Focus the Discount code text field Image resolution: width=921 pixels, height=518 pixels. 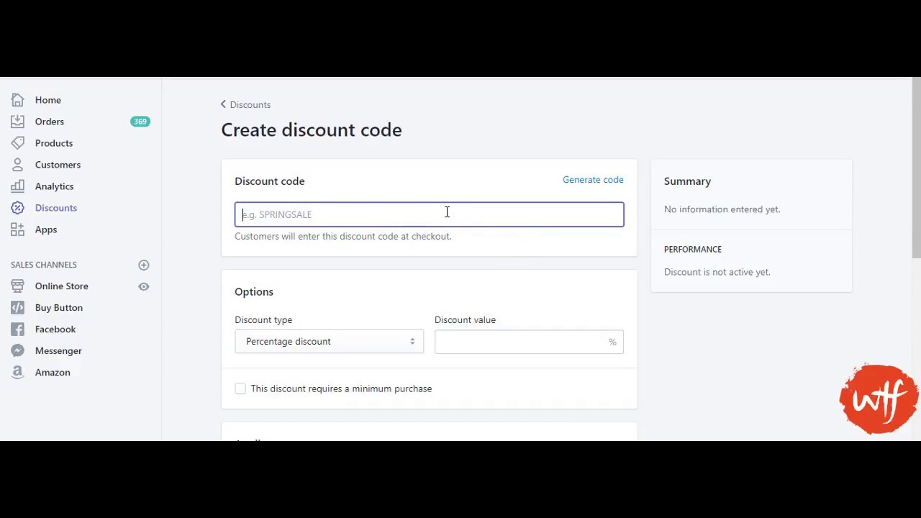coord(429,214)
